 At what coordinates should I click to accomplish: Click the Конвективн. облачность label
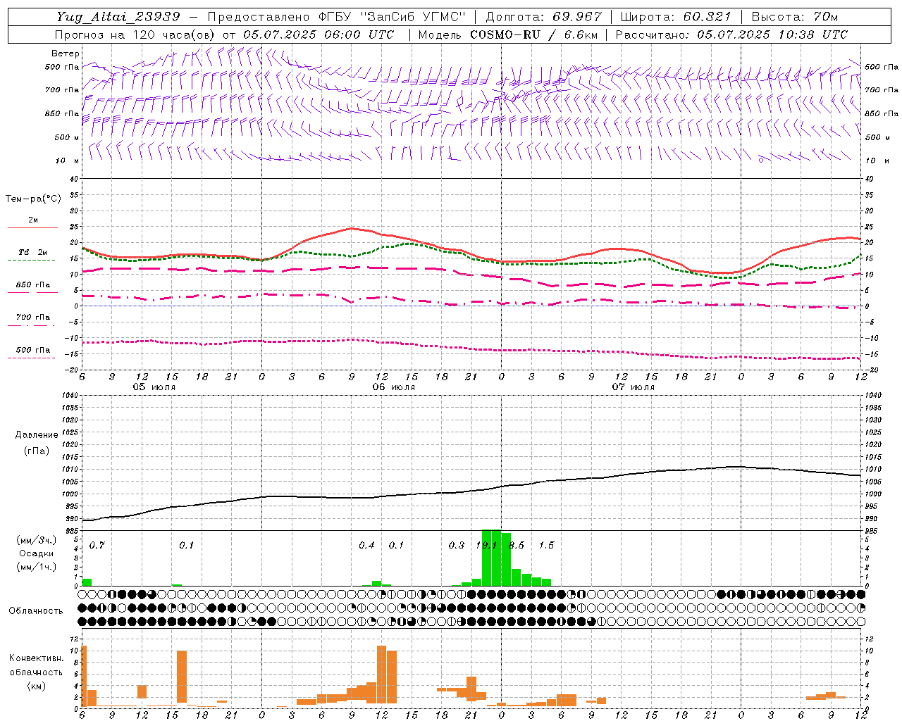pyautogui.click(x=36, y=665)
